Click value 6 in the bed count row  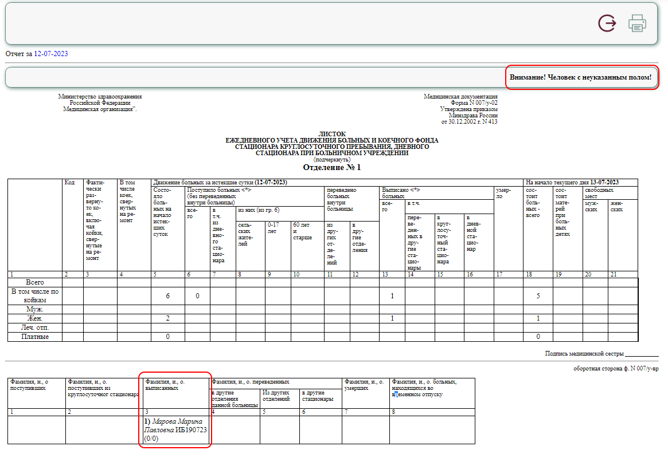167,296
